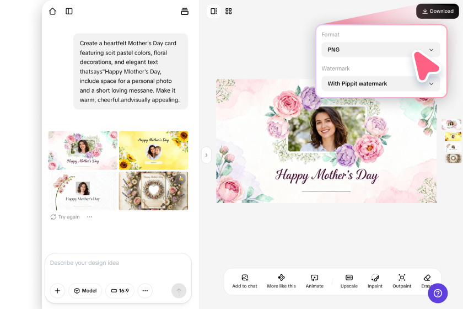Screen dimensions: 463x309
Task: Select the pink floral card thumbnail
Action: pyautogui.click(x=83, y=150)
